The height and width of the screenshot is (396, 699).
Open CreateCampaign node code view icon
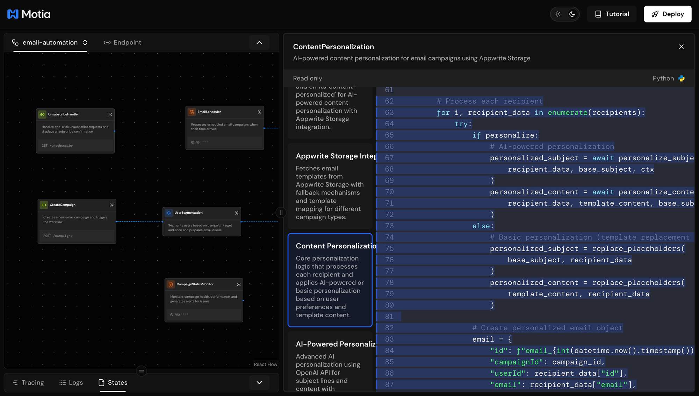click(x=112, y=205)
